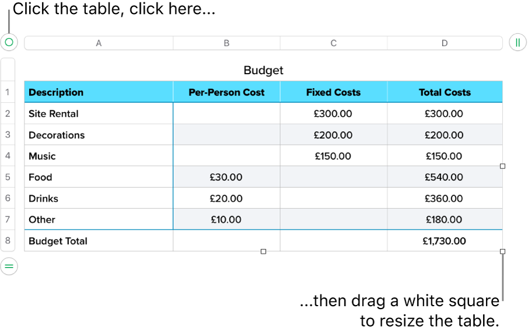Viewport: 528px width, 336px height.
Task: Select row 1 header number
Action: click(x=8, y=92)
